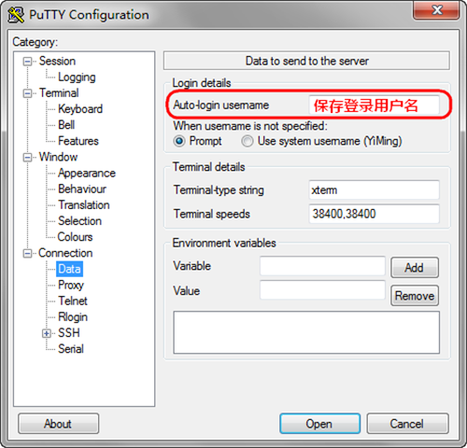The image size is (467, 448).
Task: Open the Keyboard settings category
Action: pyautogui.click(x=80, y=109)
